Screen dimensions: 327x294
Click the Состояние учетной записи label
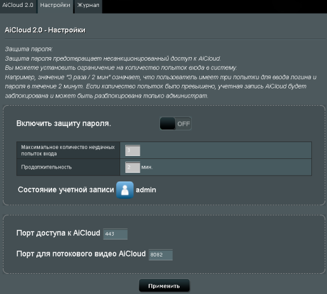66,190
